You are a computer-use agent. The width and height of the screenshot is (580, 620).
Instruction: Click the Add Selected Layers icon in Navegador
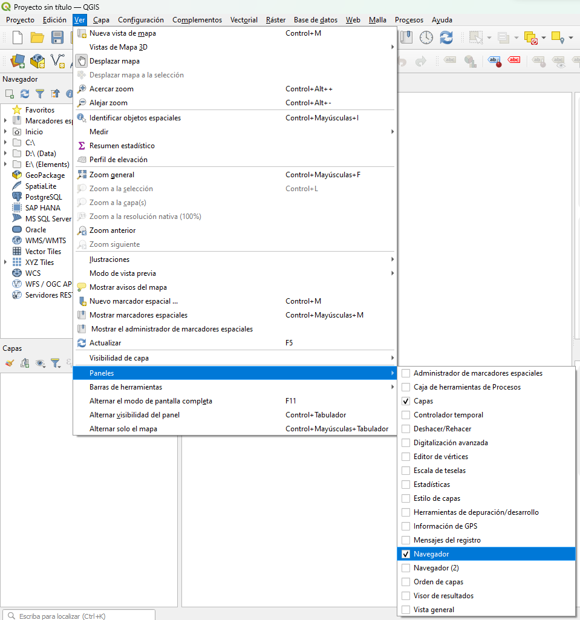tap(10, 94)
